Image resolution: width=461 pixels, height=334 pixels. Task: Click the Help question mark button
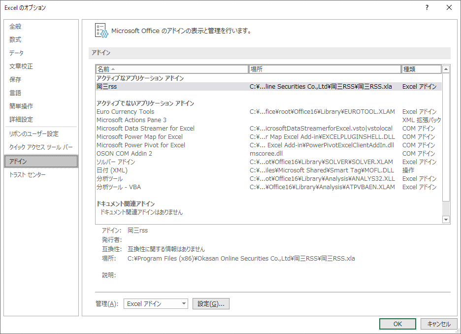click(427, 7)
